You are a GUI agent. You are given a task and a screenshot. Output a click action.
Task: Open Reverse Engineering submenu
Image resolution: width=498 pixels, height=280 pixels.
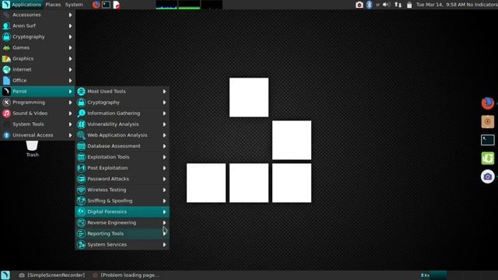[122, 222]
